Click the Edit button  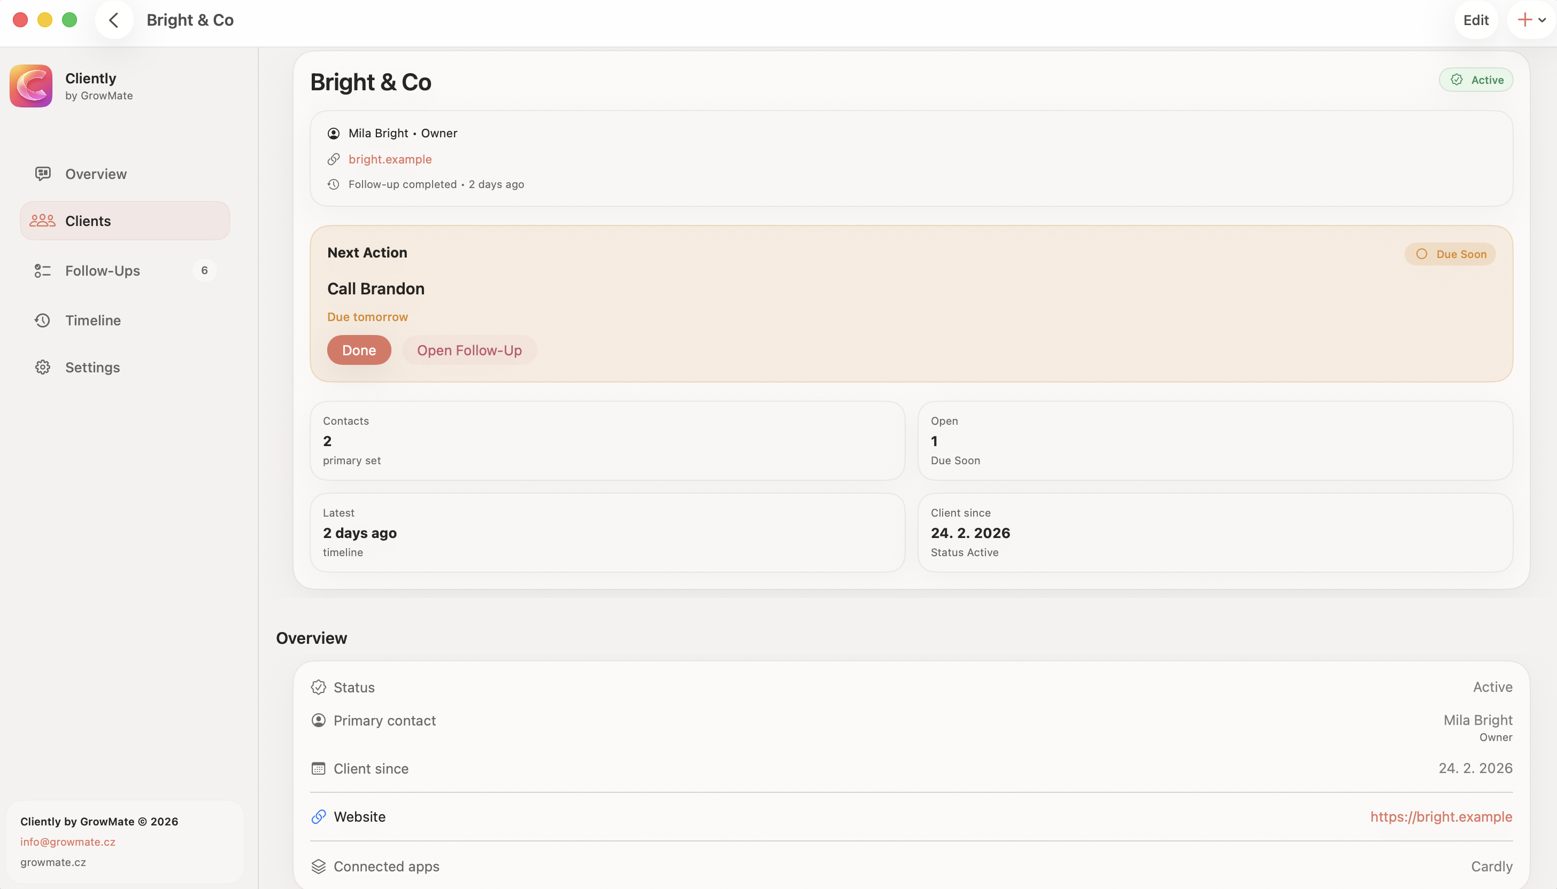coord(1477,20)
